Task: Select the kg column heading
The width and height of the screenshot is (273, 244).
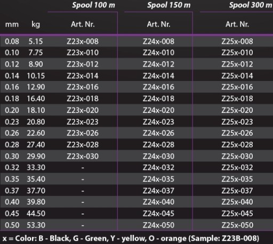Action: point(36,25)
